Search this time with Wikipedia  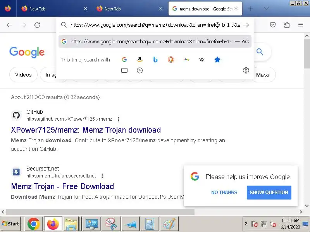coord(201,60)
